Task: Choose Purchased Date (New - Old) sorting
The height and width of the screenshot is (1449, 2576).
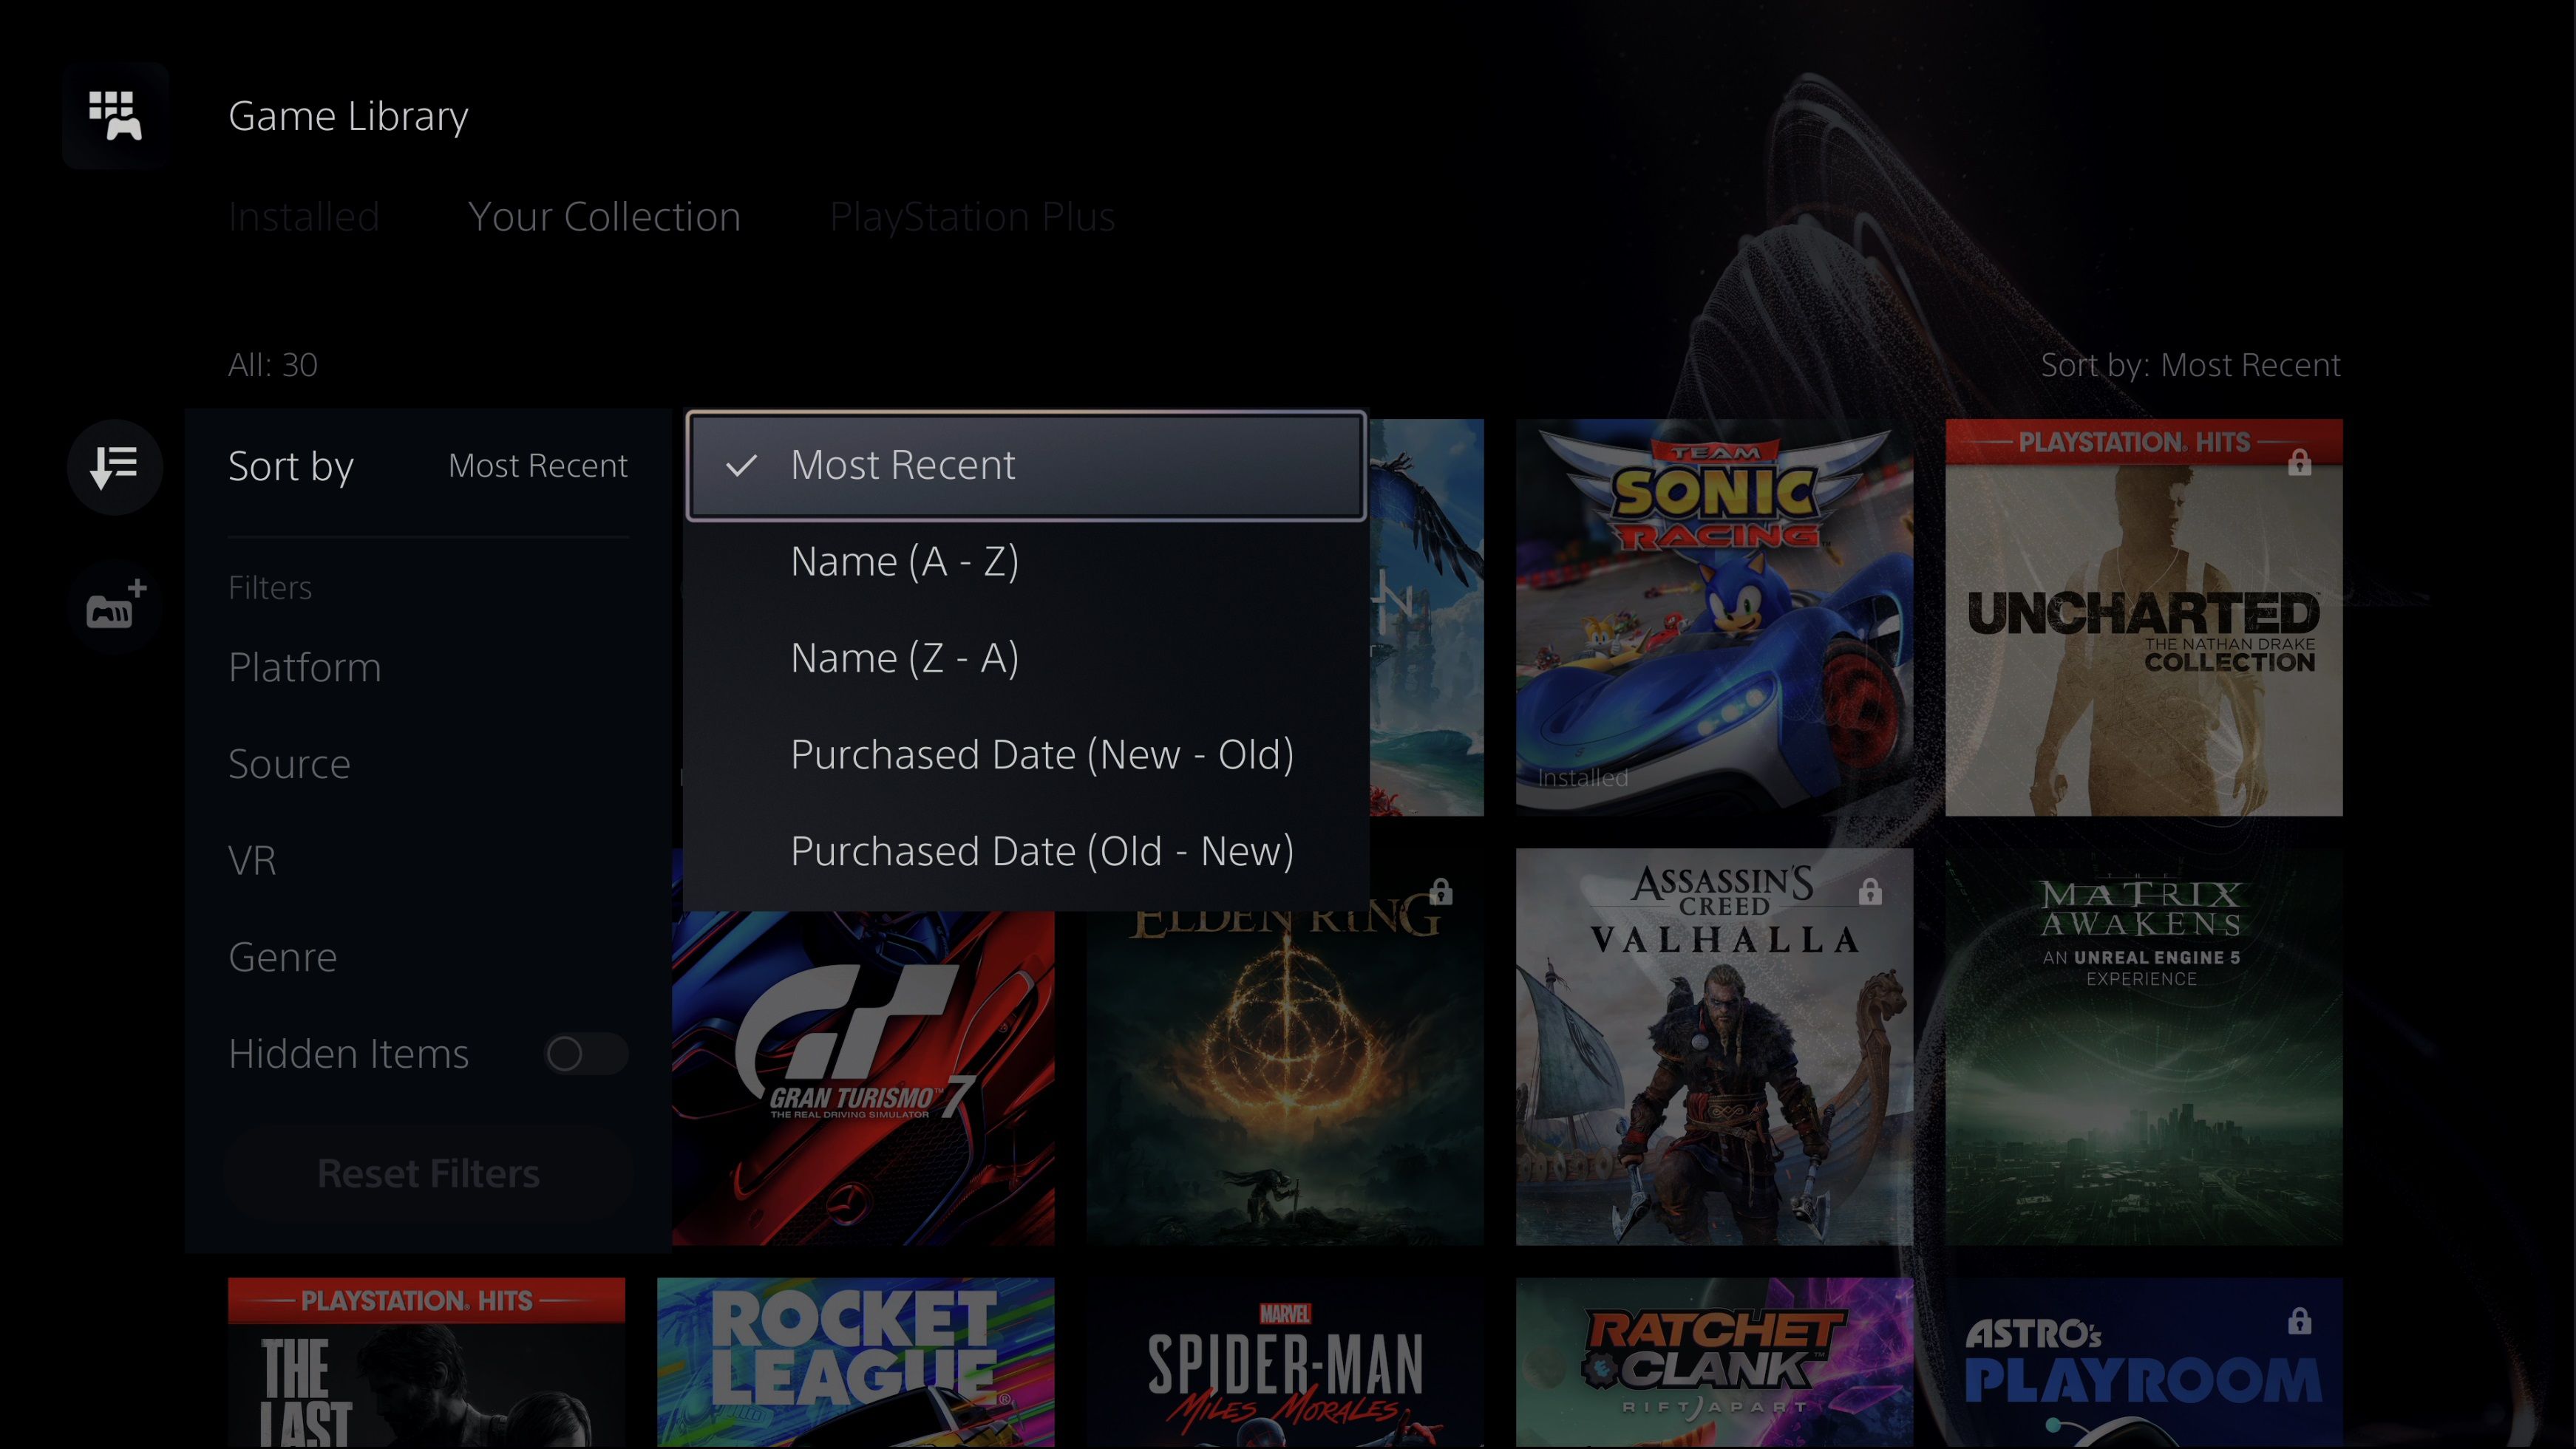Action: click(x=1041, y=754)
